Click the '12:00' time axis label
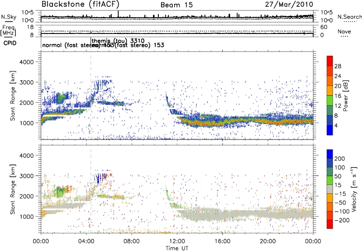Viewport: 362px width, 251px height. pyautogui.click(x=177, y=241)
